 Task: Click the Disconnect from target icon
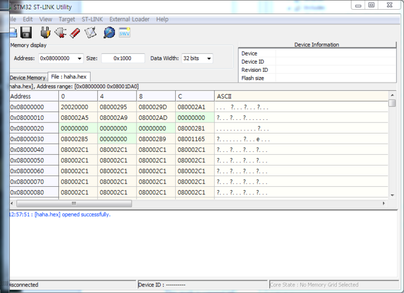click(60, 33)
